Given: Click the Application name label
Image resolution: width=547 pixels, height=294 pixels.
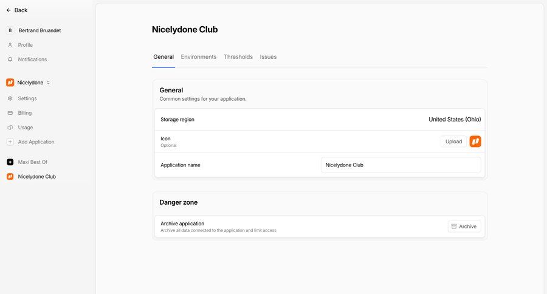Looking at the screenshot, I should point(181,165).
